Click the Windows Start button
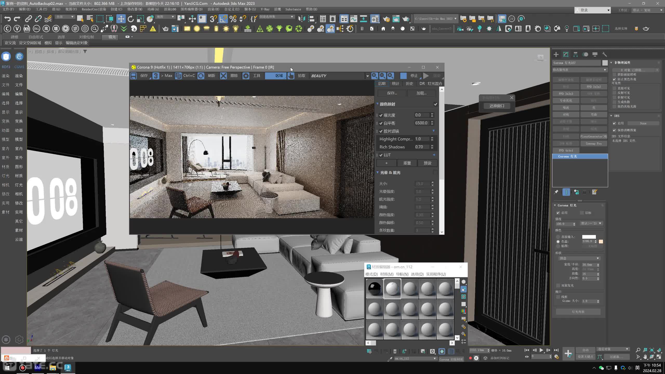The width and height of the screenshot is (665, 374). click(x=7, y=368)
